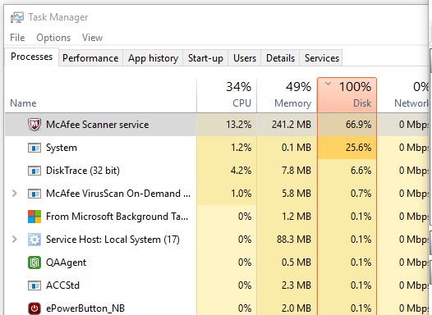Click the 241.2 MB memory cell
432x315 pixels.
pyautogui.click(x=287, y=125)
